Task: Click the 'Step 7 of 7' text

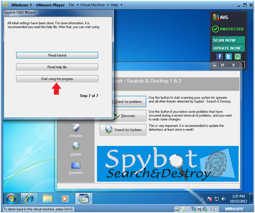Action: (89, 96)
